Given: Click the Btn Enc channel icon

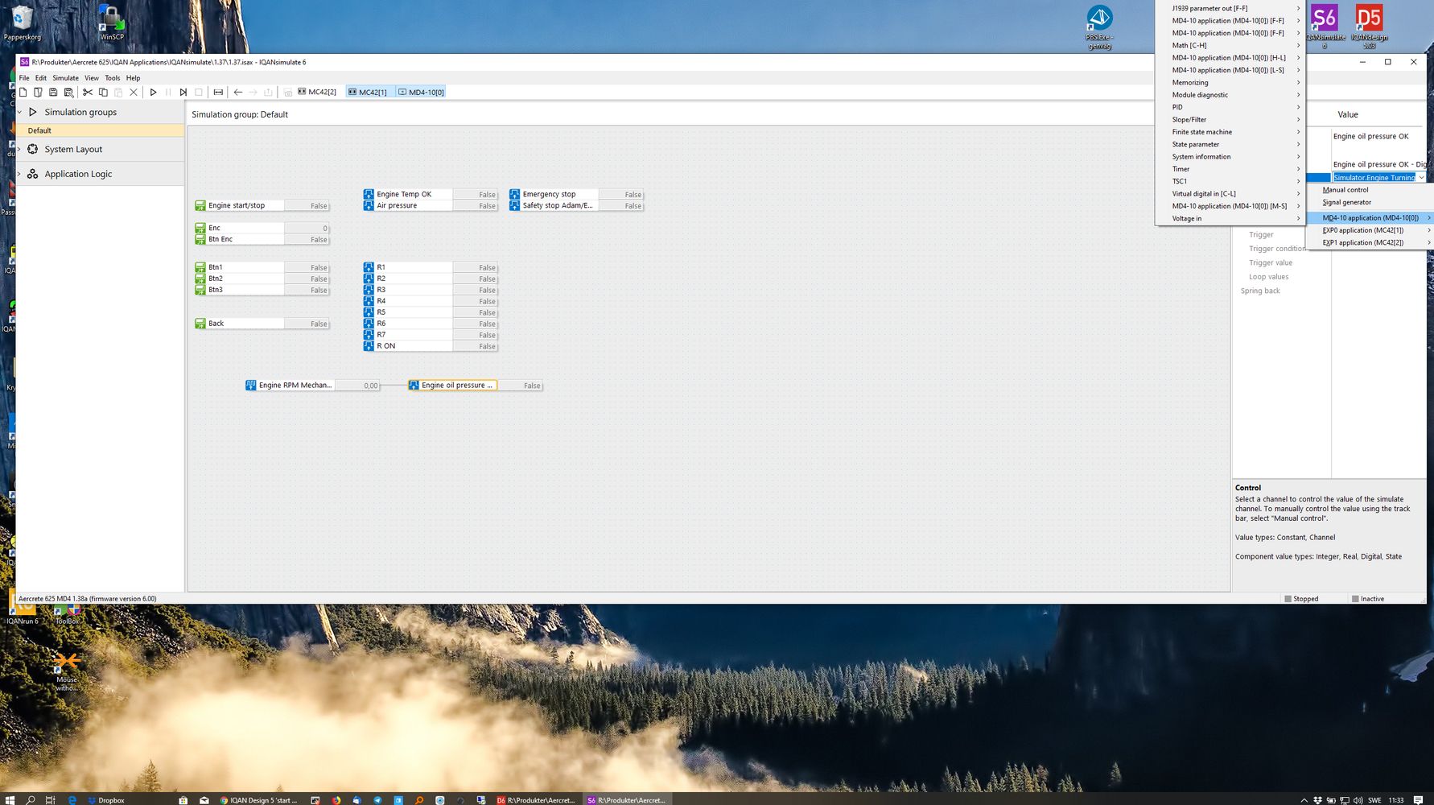Looking at the screenshot, I should coord(200,239).
